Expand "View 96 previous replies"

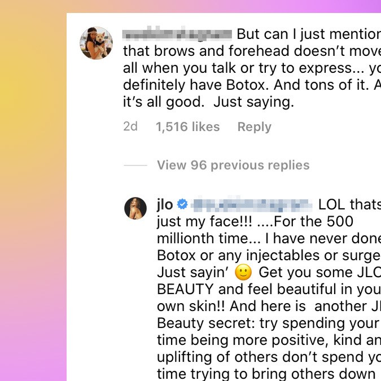coord(233,165)
